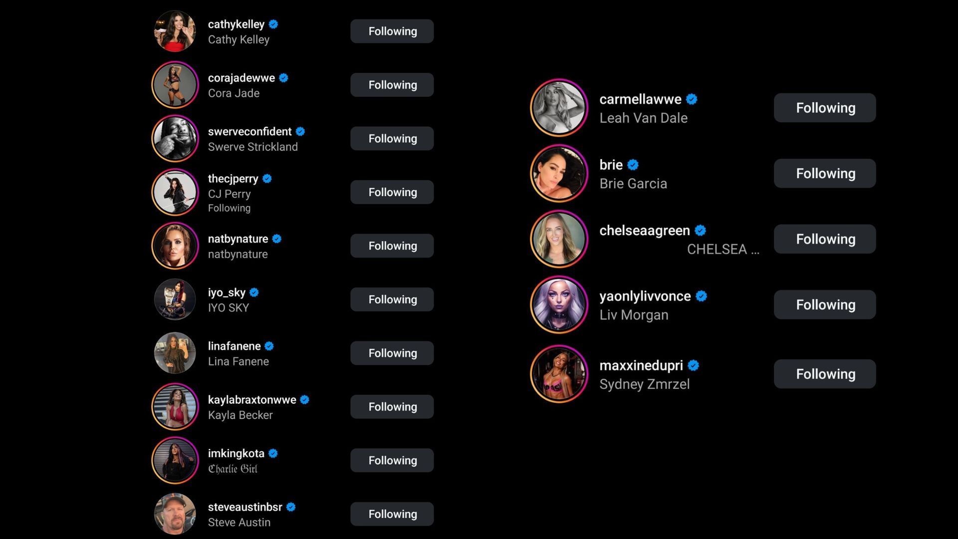Open cathykelley's profile picture
Viewport: 958px width, 539px height.
click(175, 31)
